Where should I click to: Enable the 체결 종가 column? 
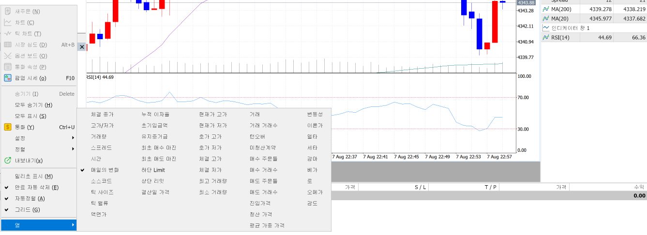click(x=102, y=115)
